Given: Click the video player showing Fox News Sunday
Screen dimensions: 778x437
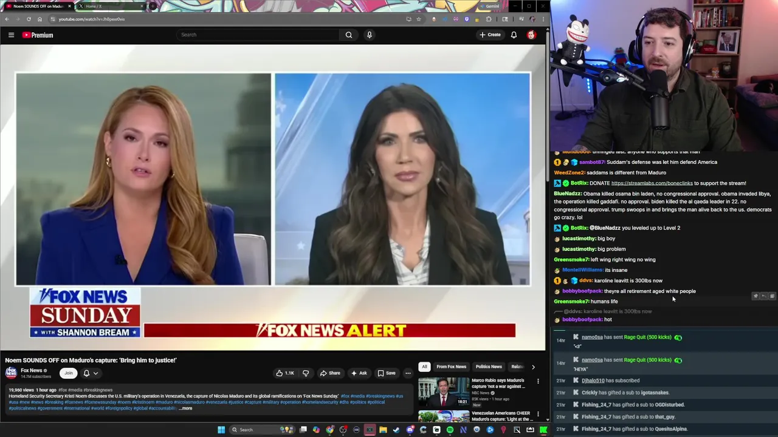Looking at the screenshot, I should coord(273,197).
